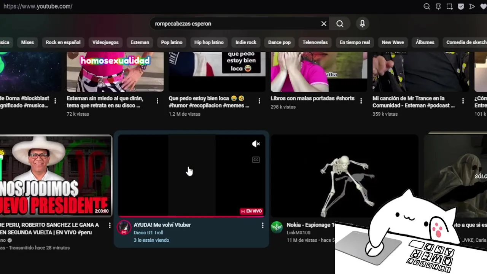Open the Nuevo Presidente video thumbnail

[x=56, y=176]
